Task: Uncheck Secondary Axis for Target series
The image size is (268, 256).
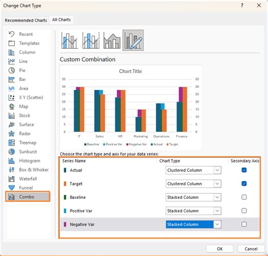Action: [x=244, y=184]
